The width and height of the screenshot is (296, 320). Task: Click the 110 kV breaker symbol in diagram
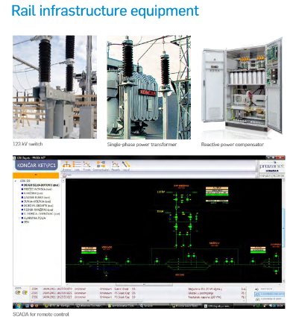[x=176, y=199]
